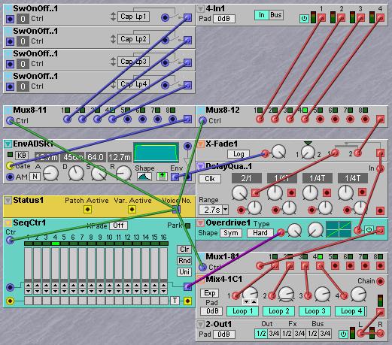Click the Status1 Voice No. output connector
The width and height of the screenshot is (392, 345).
(x=176, y=209)
